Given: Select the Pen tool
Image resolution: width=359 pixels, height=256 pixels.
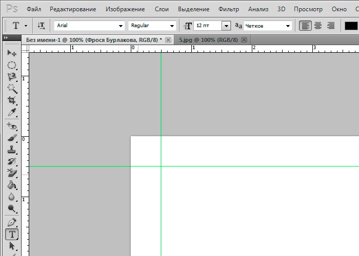Looking at the screenshot, I should click(12, 223).
